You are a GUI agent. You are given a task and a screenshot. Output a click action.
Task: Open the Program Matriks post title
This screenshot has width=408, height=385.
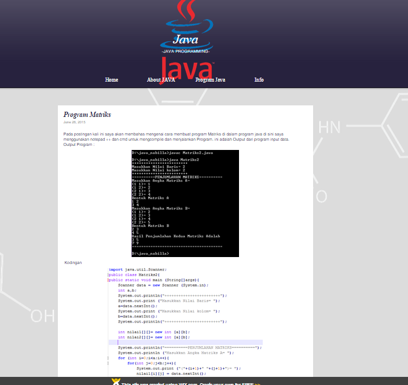pos(87,115)
